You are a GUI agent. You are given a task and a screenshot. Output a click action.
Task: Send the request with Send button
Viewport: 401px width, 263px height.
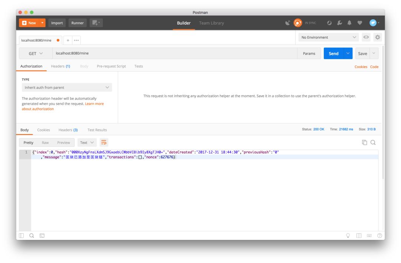[333, 53]
